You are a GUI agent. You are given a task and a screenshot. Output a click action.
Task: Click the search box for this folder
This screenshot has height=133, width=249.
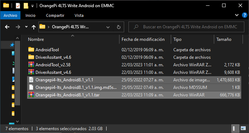tap(186, 27)
